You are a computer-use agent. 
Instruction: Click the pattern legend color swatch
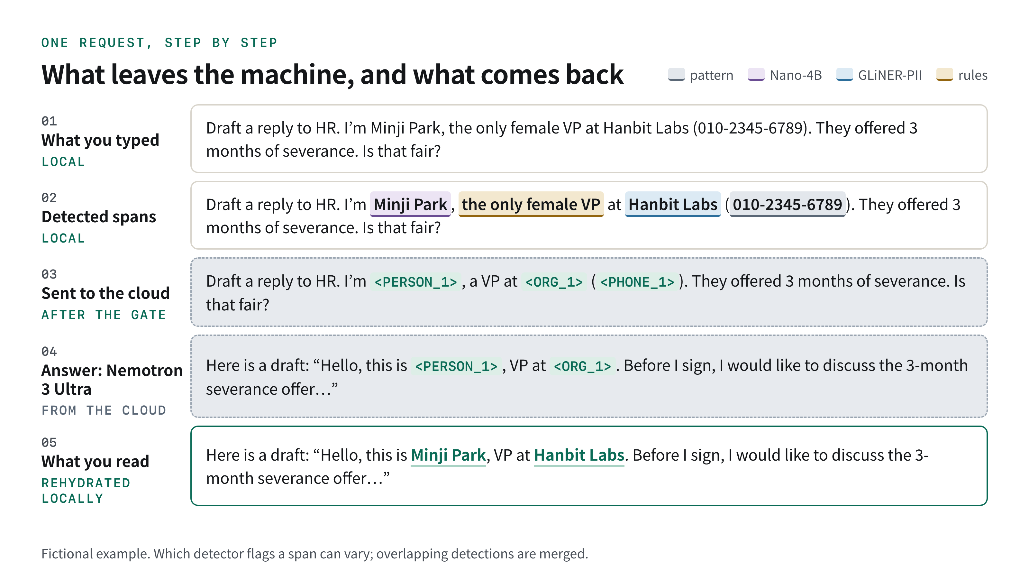click(x=676, y=74)
